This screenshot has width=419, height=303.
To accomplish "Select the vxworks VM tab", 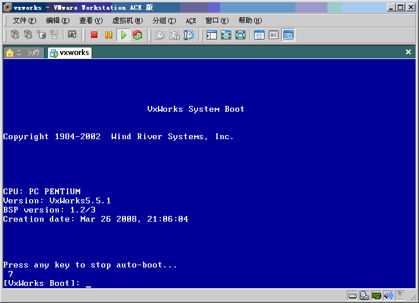I will point(70,53).
